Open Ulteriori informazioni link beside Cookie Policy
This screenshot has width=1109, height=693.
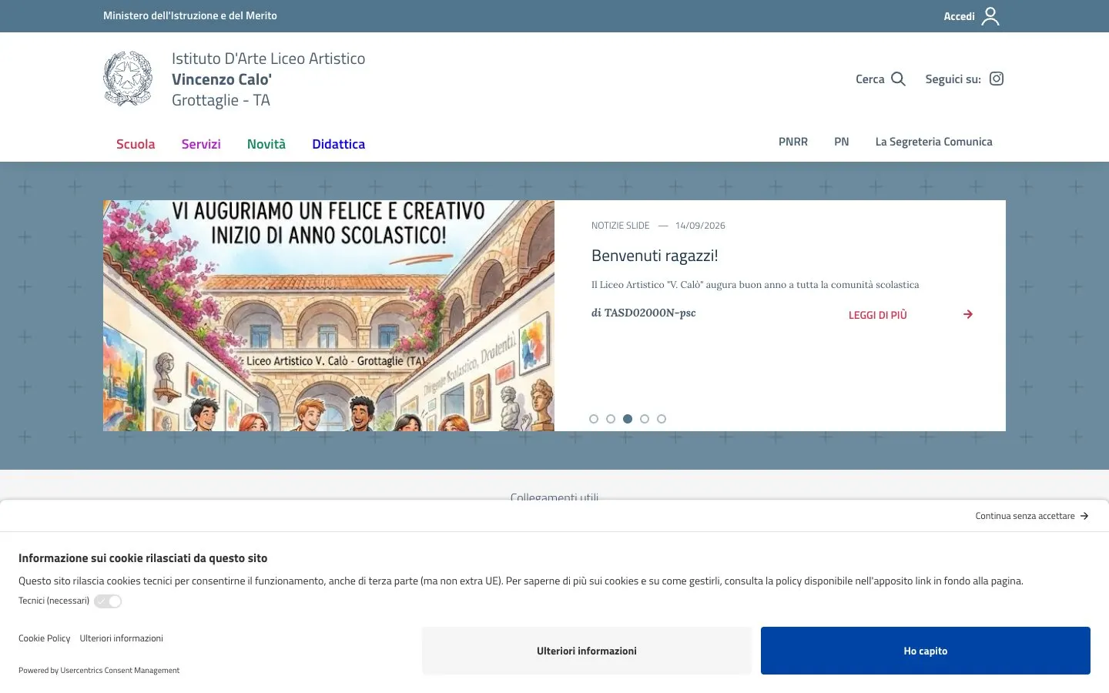coord(122,638)
